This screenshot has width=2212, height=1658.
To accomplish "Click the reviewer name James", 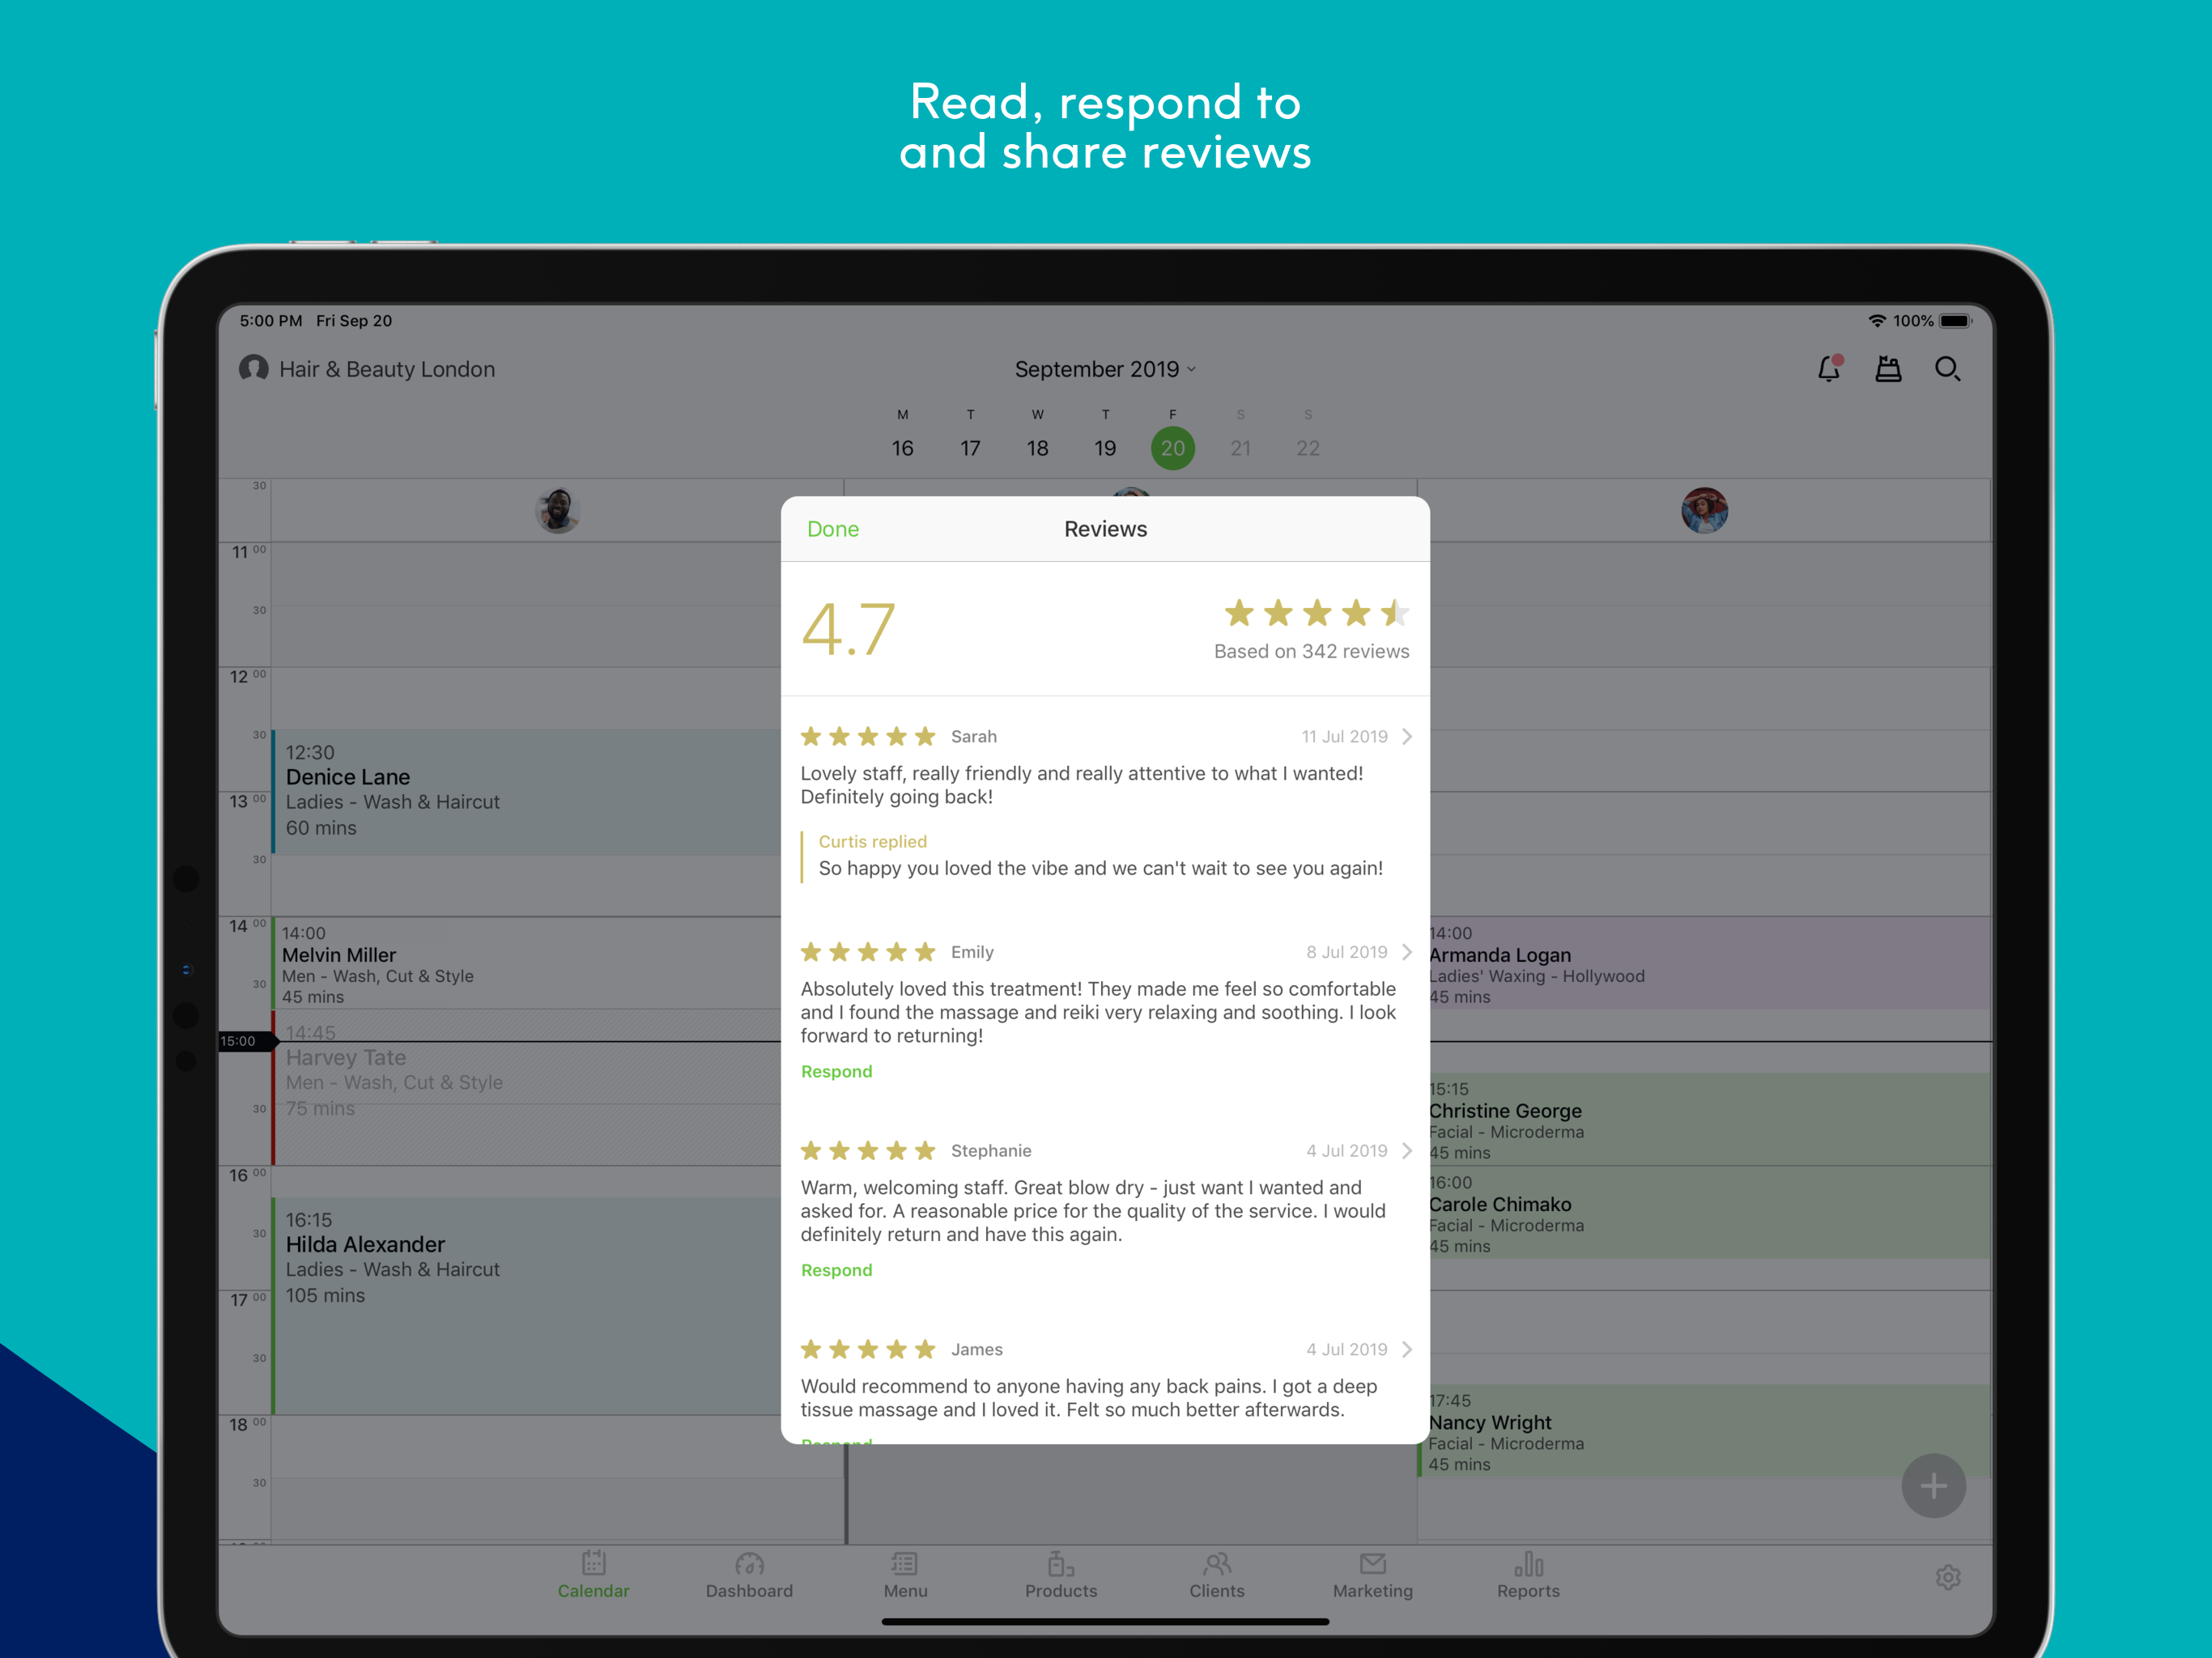I will pyautogui.click(x=976, y=1349).
